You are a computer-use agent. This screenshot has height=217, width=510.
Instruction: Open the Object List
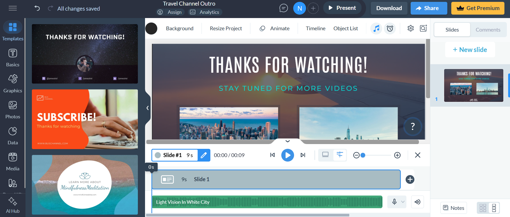click(346, 28)
